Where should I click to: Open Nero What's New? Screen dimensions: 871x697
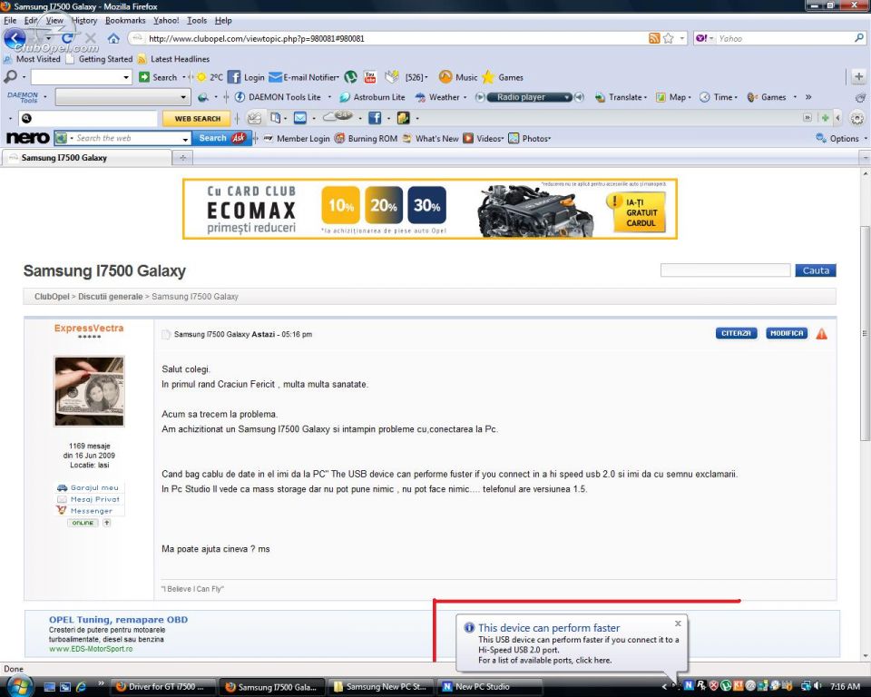click(431, 138)
